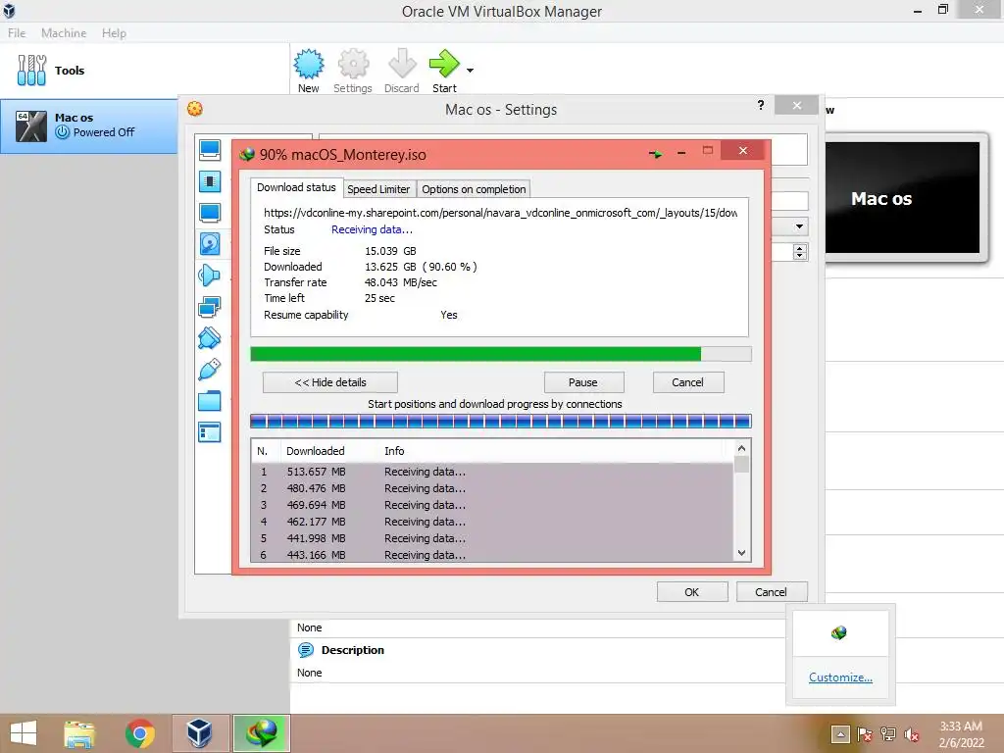Open the File menu

click(17, 32)
